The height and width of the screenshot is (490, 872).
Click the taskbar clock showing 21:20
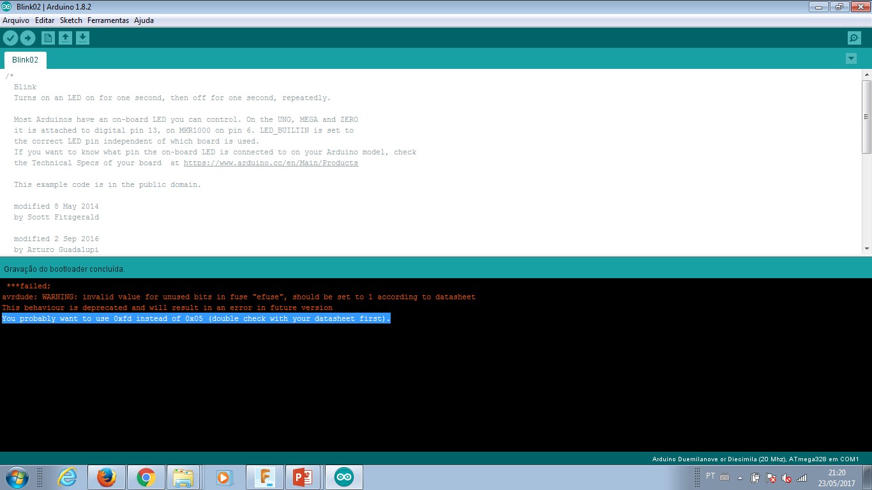click(x=836, y=477)
